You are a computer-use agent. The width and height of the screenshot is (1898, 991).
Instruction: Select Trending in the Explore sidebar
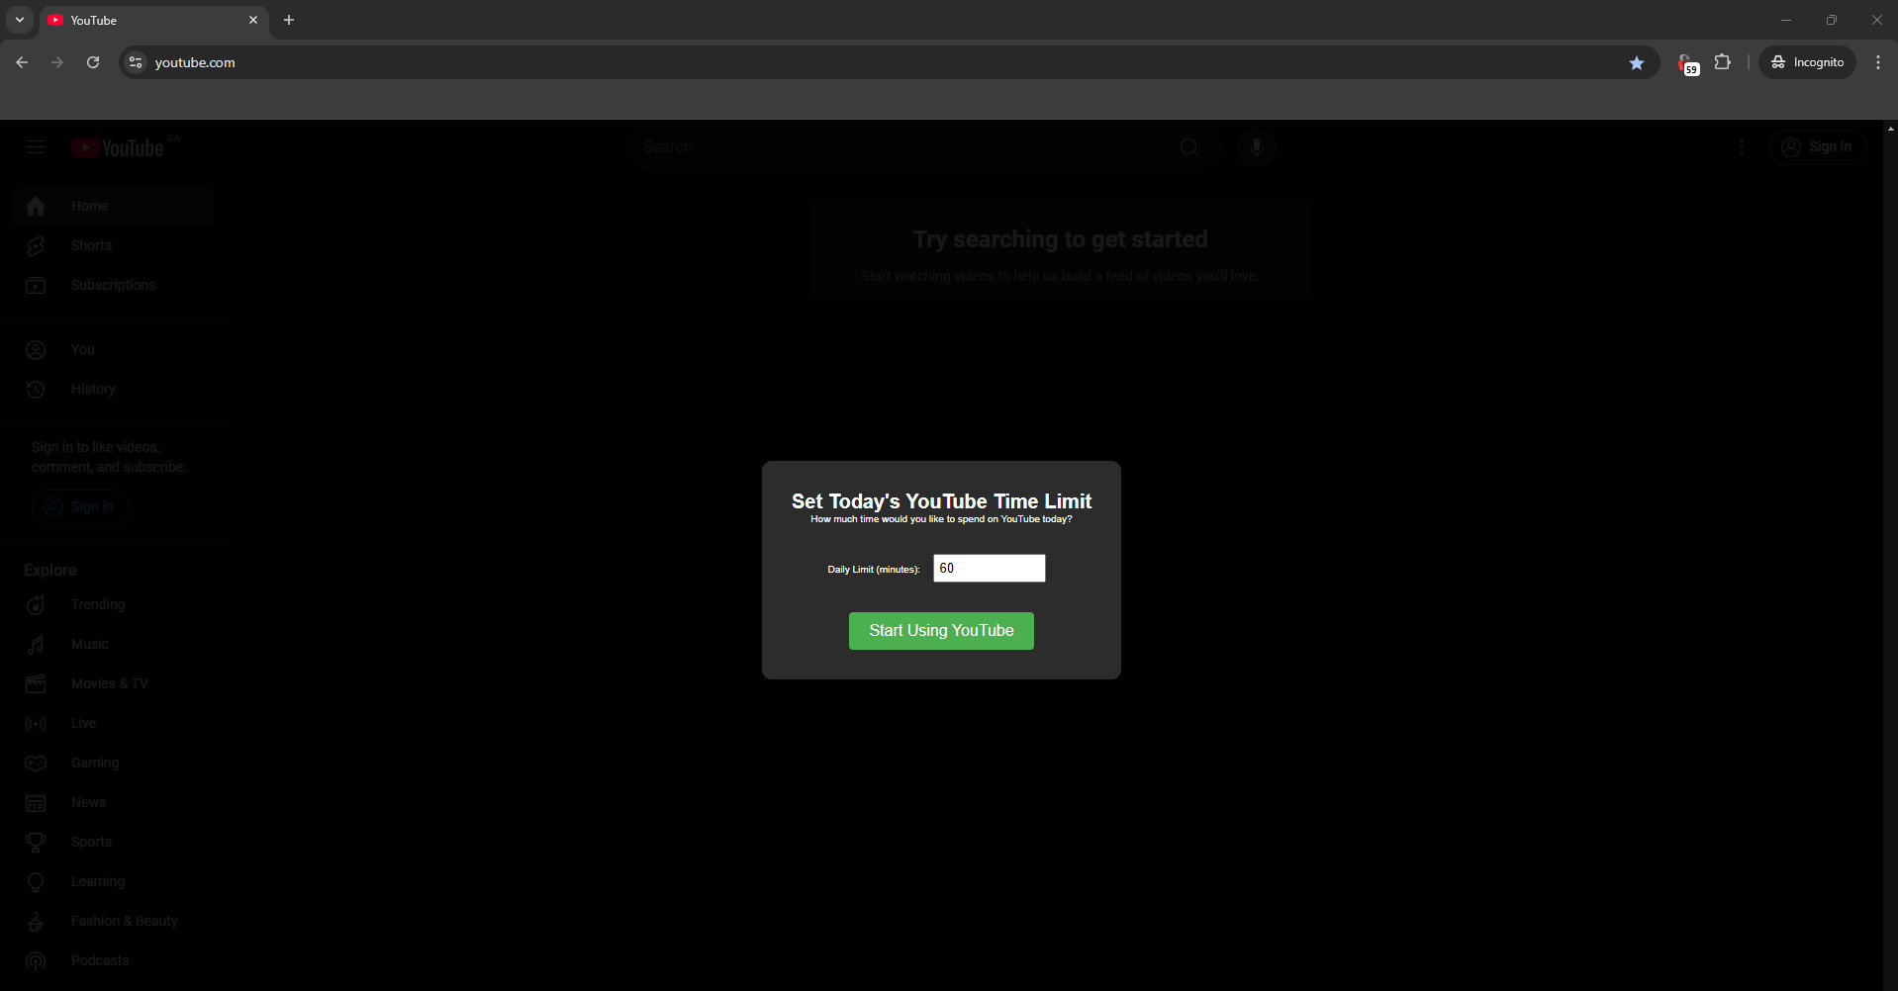(x=97, y=604)
